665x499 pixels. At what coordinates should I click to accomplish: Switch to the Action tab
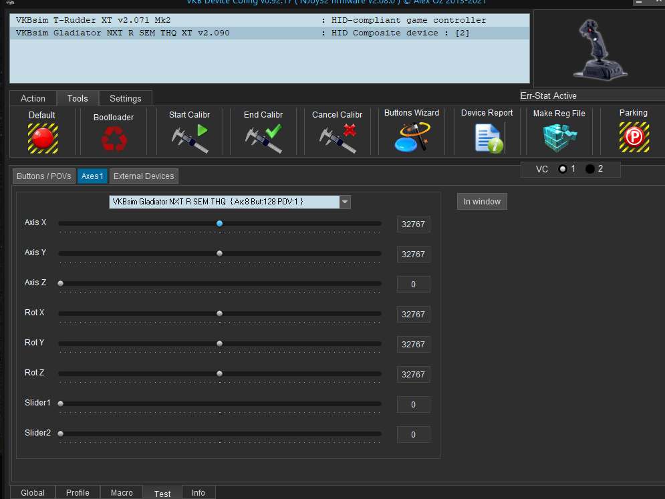33,98
